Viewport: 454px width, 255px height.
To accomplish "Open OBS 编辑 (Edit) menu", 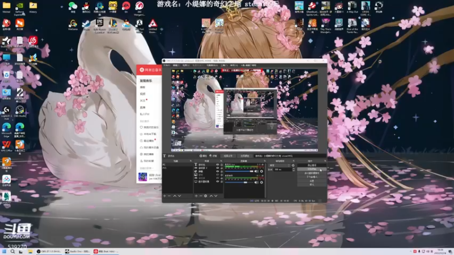I will tap(176, 65).
